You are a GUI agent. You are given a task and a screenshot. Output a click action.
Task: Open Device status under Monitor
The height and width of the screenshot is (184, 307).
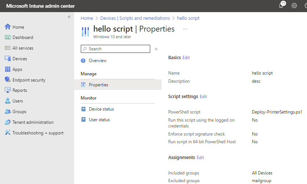101,109
